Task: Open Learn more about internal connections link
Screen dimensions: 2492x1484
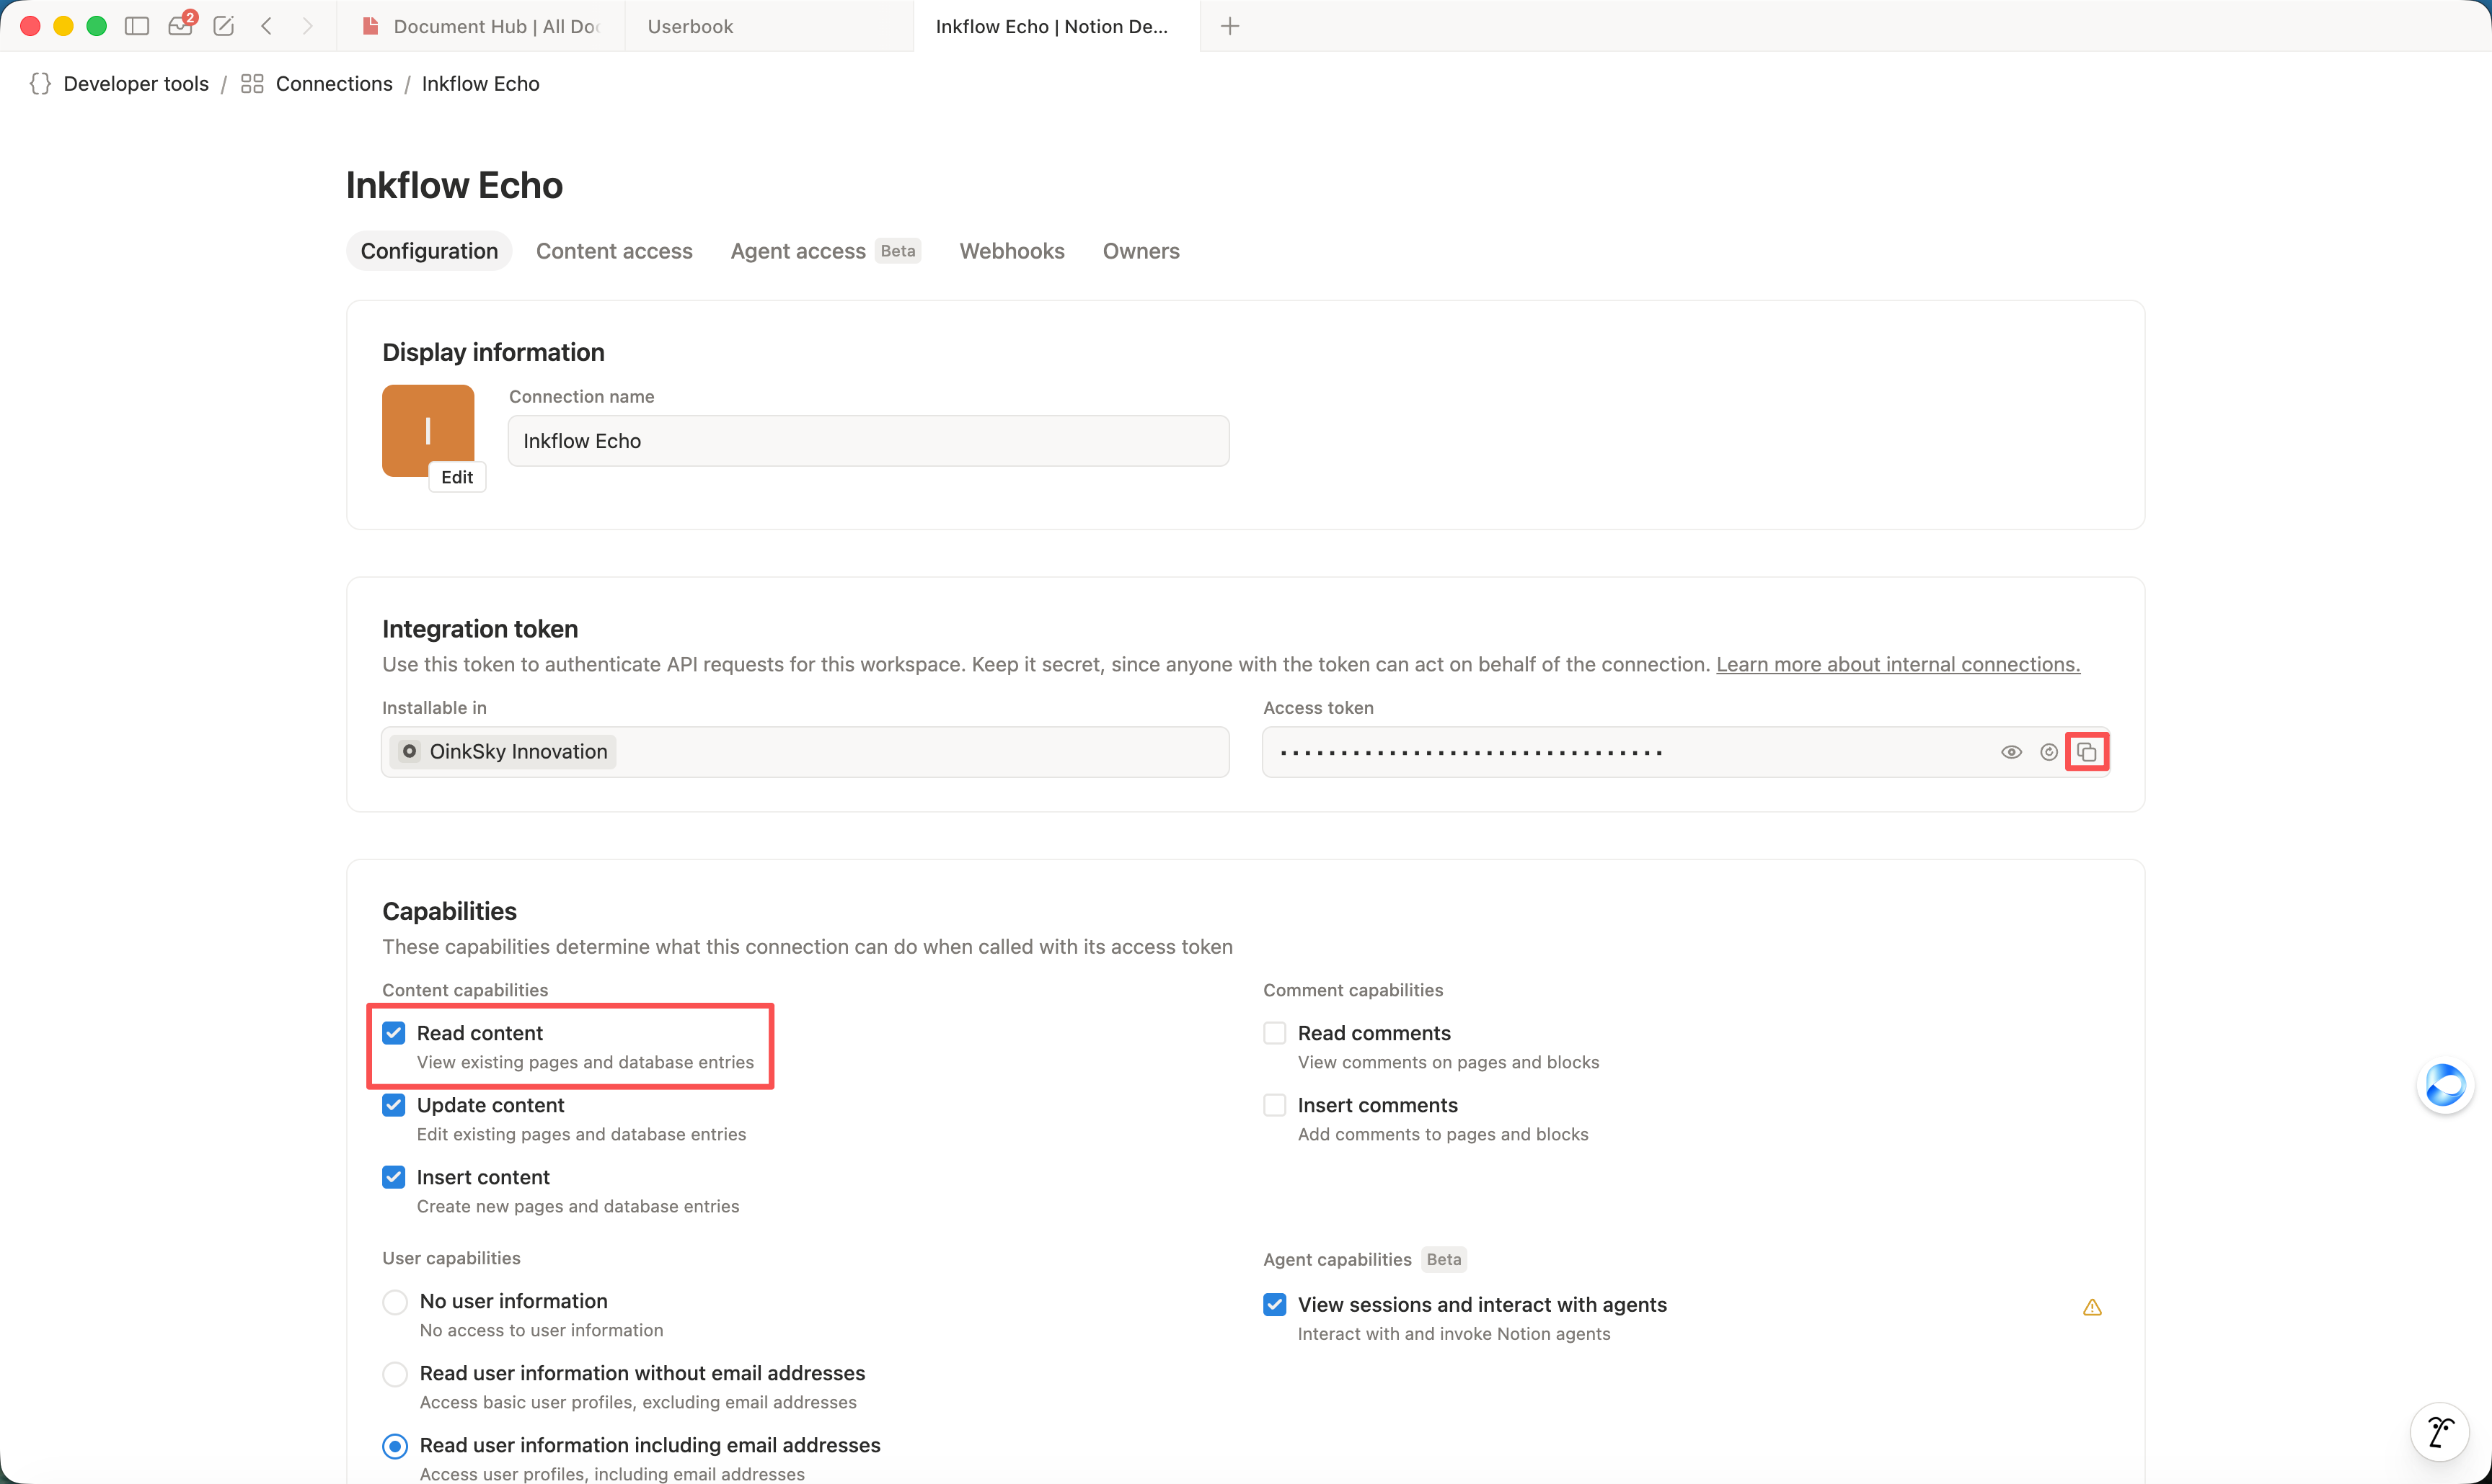Action: click(1898, 664)
